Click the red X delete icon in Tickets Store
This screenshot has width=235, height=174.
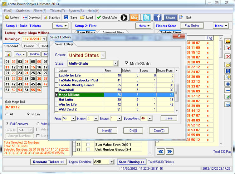pos(228,57)
